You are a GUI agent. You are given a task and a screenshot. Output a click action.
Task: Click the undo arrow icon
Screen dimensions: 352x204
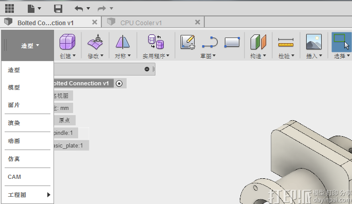[x=79, y=9]
